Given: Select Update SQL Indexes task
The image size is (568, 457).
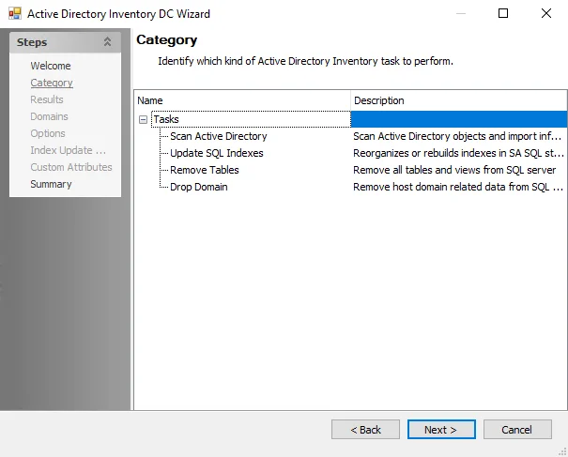Looking at the screenshot, I should pyautogui.click(x=217, y=153).
